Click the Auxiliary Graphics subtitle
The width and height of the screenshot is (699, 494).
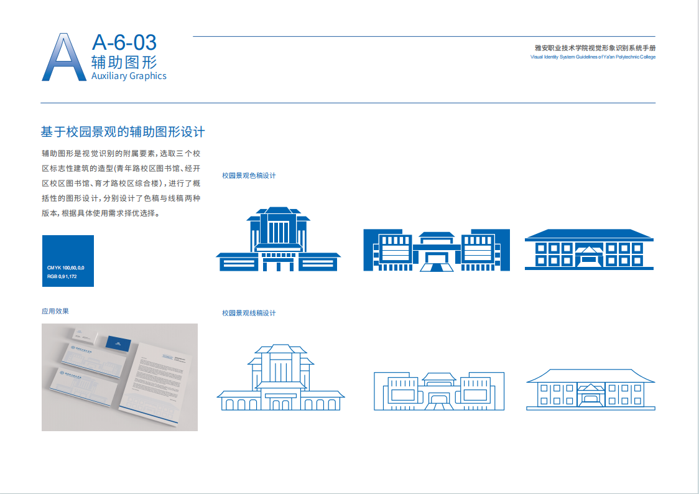(x=129, y=76)
